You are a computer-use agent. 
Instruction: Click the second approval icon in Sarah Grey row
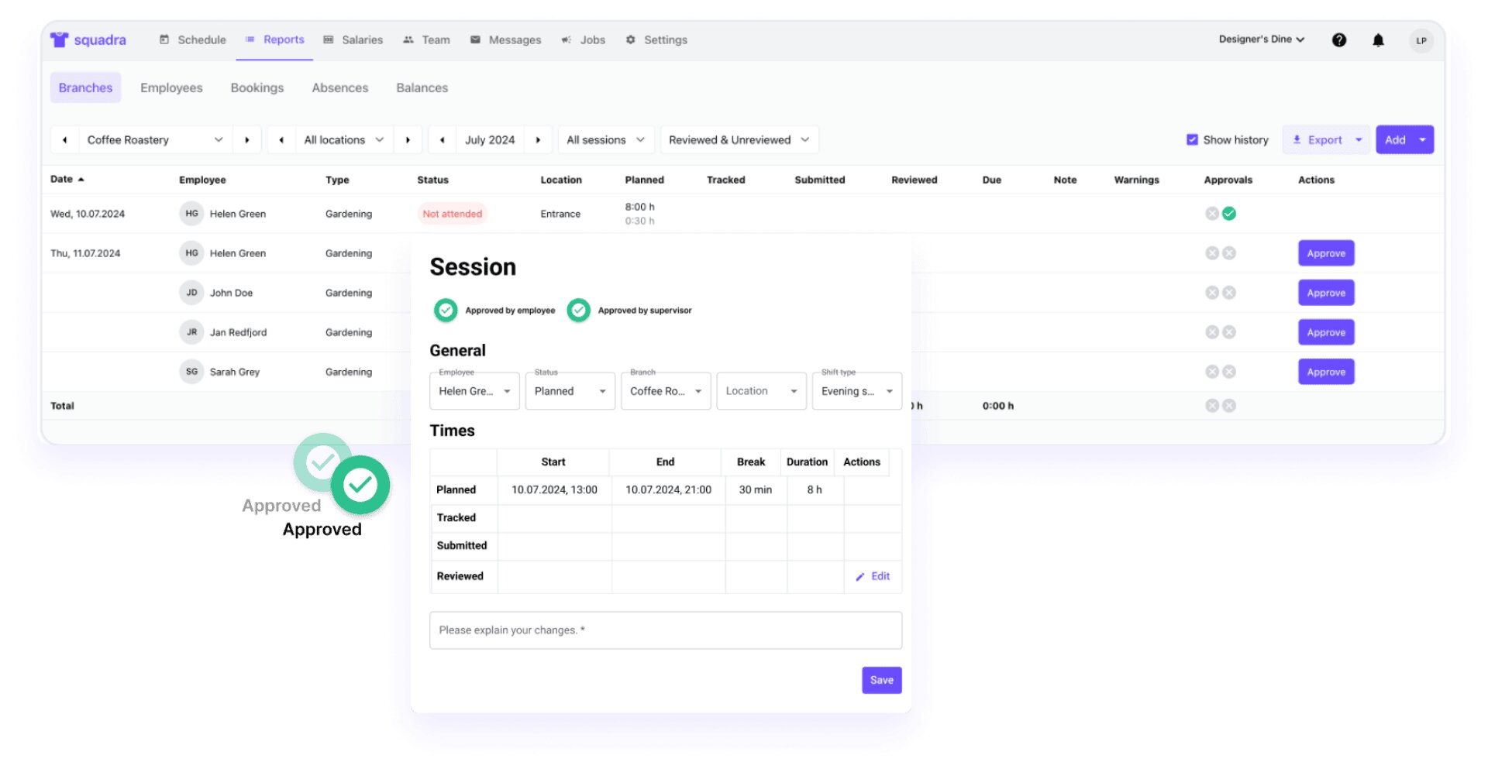coord(1229,372)
